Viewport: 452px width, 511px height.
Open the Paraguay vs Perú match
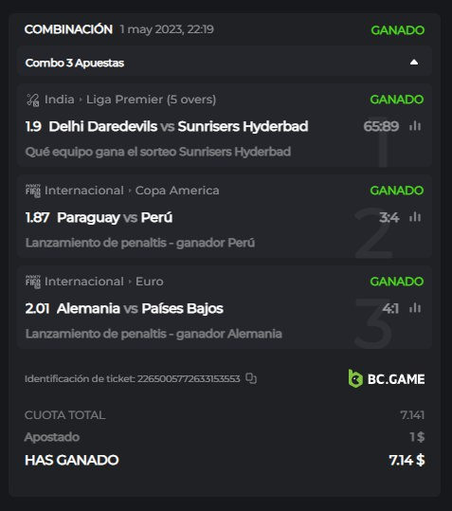(x=115, y=217)
